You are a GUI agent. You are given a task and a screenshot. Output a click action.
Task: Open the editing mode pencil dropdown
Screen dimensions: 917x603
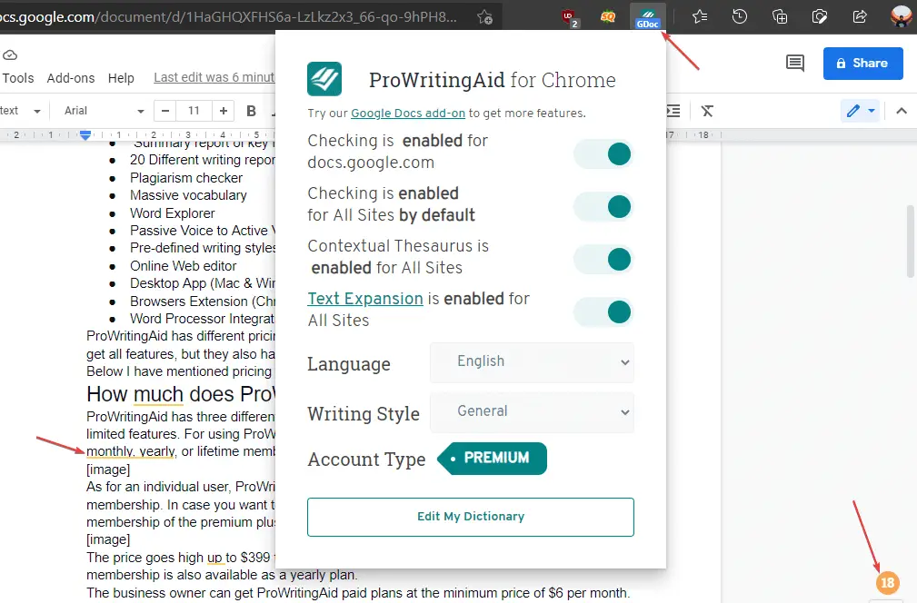click(x=862, y=111)
